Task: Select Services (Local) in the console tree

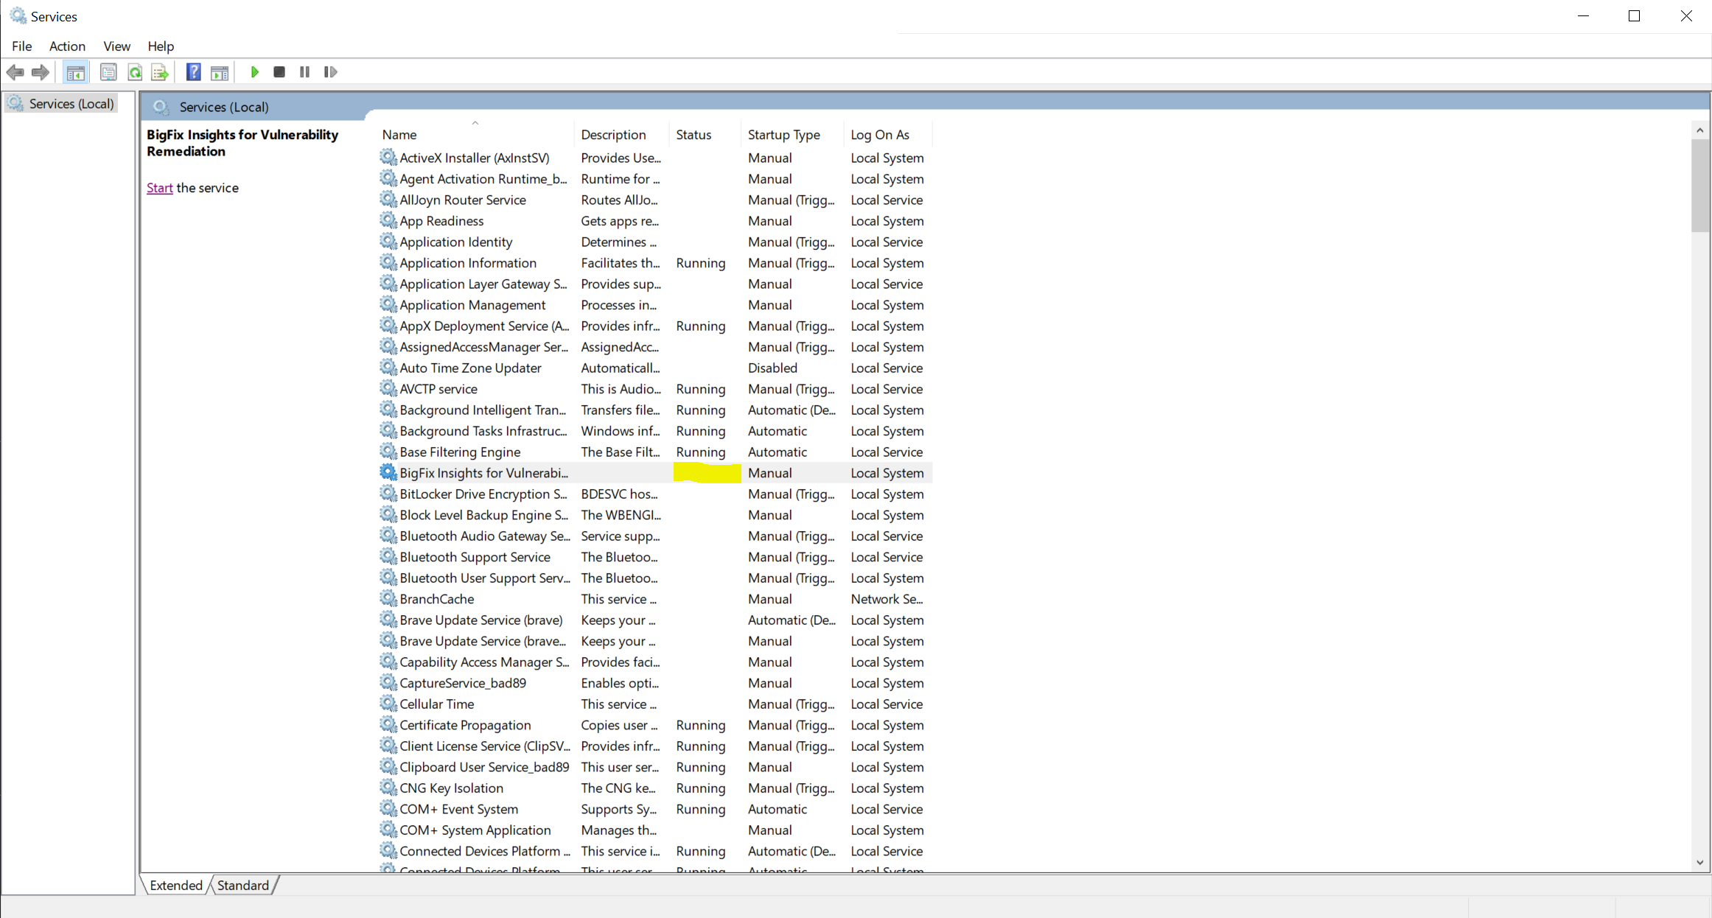Action: [71, 104]
